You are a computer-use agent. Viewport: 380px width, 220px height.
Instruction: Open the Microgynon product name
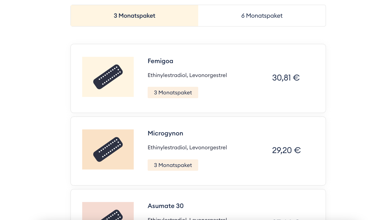click(165, 134)
